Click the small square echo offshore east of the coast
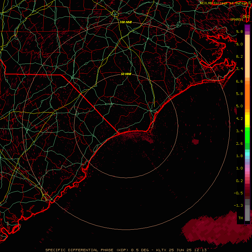Viewport: 252px width, 252px height. [x=195, y=142]
